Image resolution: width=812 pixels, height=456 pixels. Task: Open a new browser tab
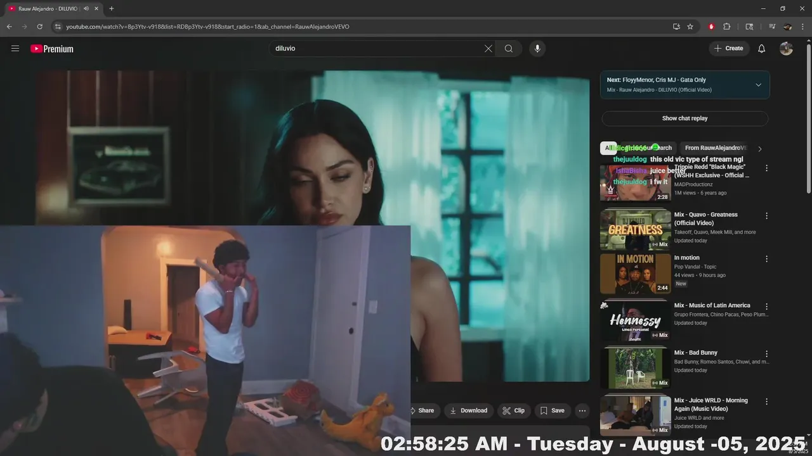pyautogui.click(x=112, y=9)
